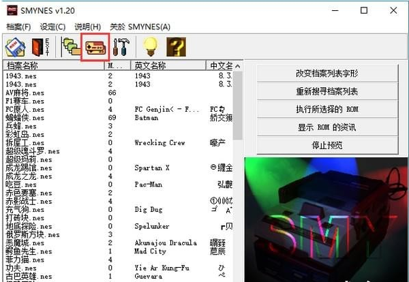This screenshot has width=409, height=282.
Task: Click the file list scrollbar up arrow
Action: point(238,66)
